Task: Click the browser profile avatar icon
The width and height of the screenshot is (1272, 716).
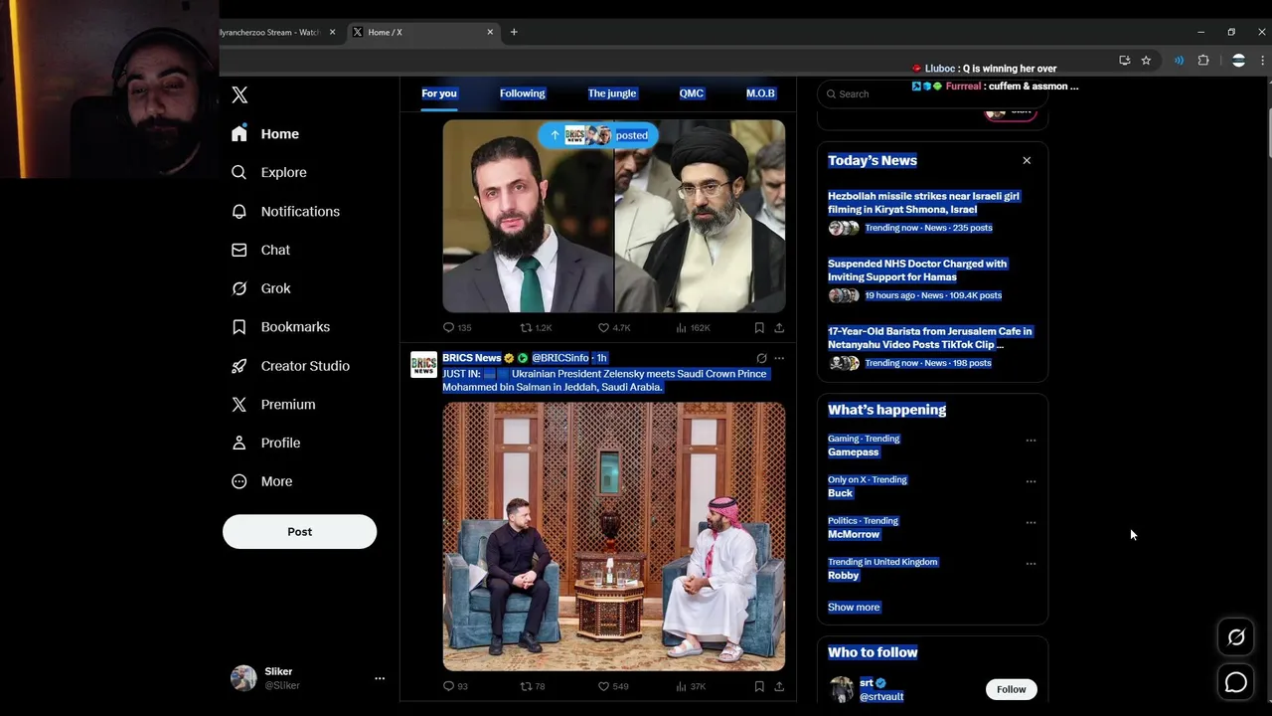Action: (x=1238, y=61)
